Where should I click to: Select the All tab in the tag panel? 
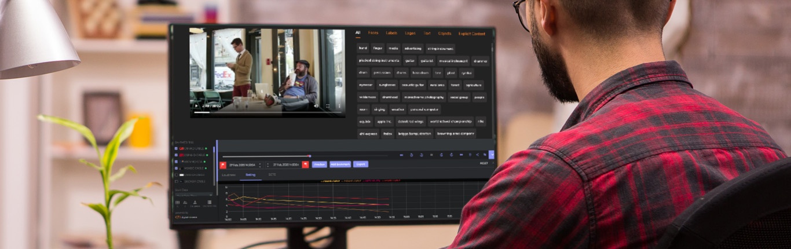pyautogui.click(x=358, y=33)
